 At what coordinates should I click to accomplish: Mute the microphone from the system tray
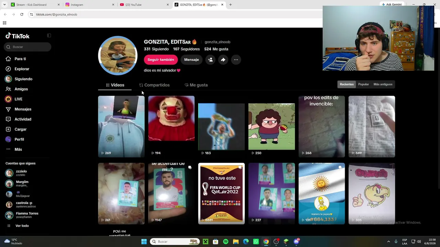click(x=396, y=242)
